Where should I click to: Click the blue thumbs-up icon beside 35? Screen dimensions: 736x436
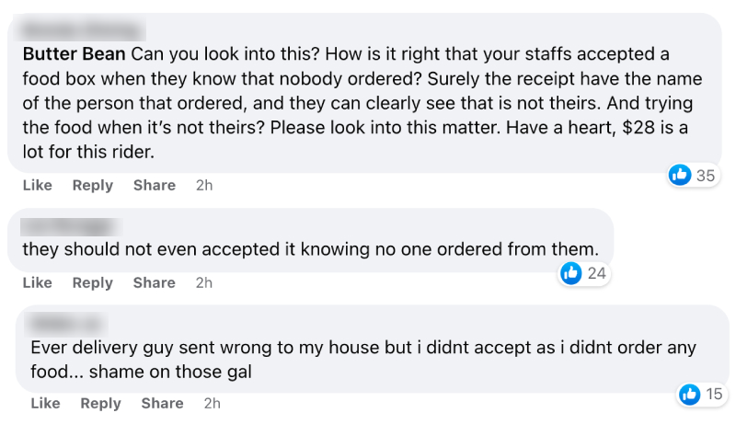tap(680, 175)
